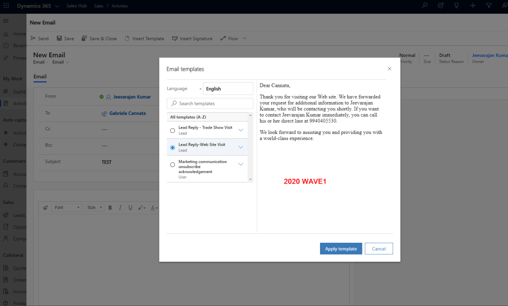Open the app launcher waffle icon

6,6
